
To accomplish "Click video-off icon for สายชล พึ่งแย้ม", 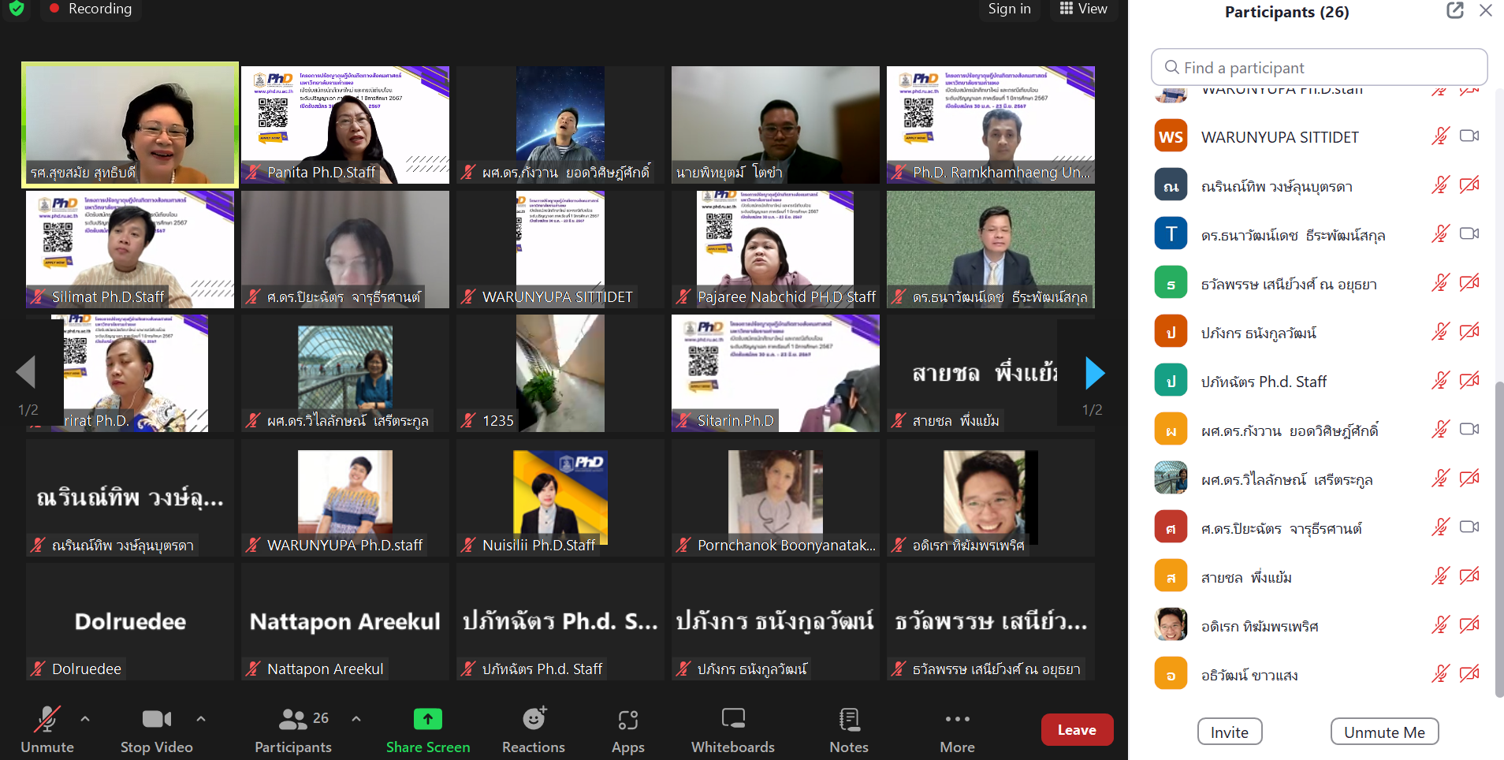I will [1469, 576].
